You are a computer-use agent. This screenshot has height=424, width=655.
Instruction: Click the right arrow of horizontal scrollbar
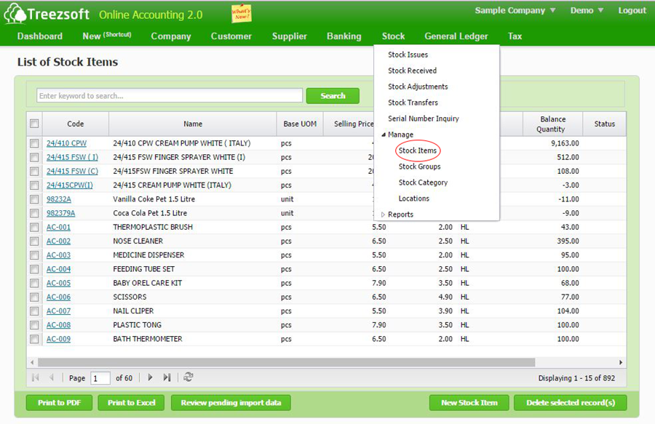click(621, 362)
